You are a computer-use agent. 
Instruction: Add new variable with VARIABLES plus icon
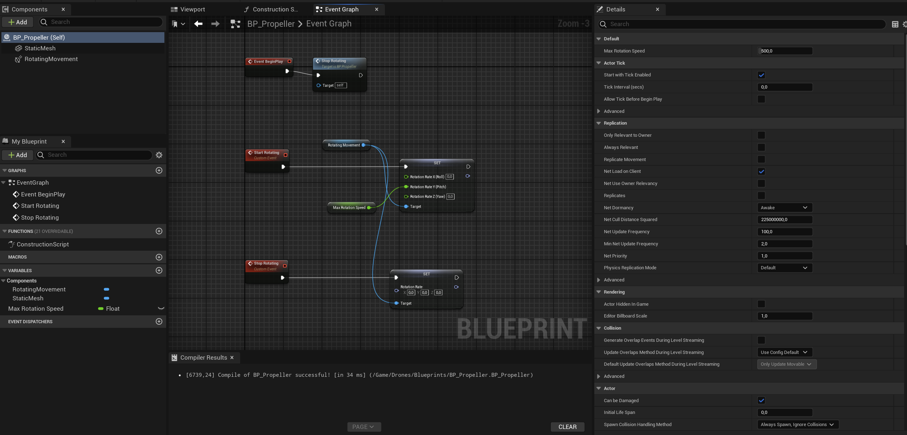click(x=159, y=271)
